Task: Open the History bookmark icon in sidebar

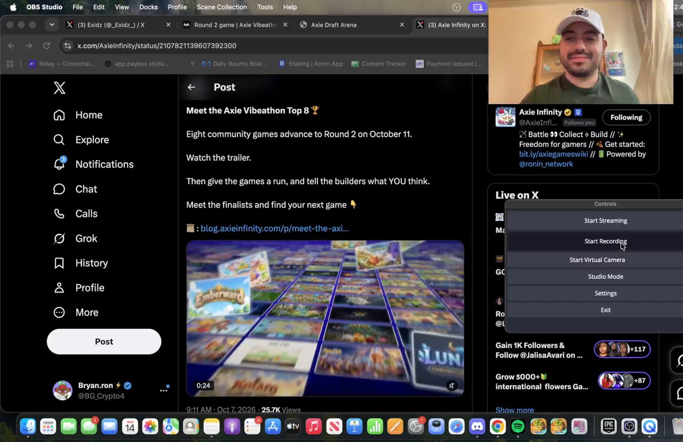Action: point(59,263)
